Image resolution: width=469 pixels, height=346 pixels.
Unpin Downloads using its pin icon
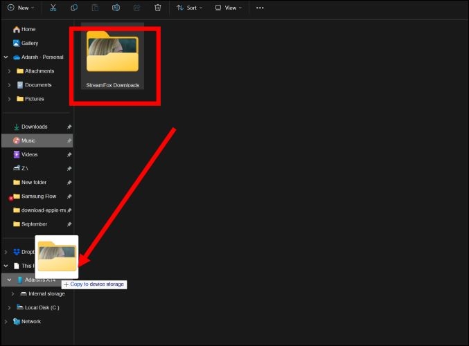69,127
